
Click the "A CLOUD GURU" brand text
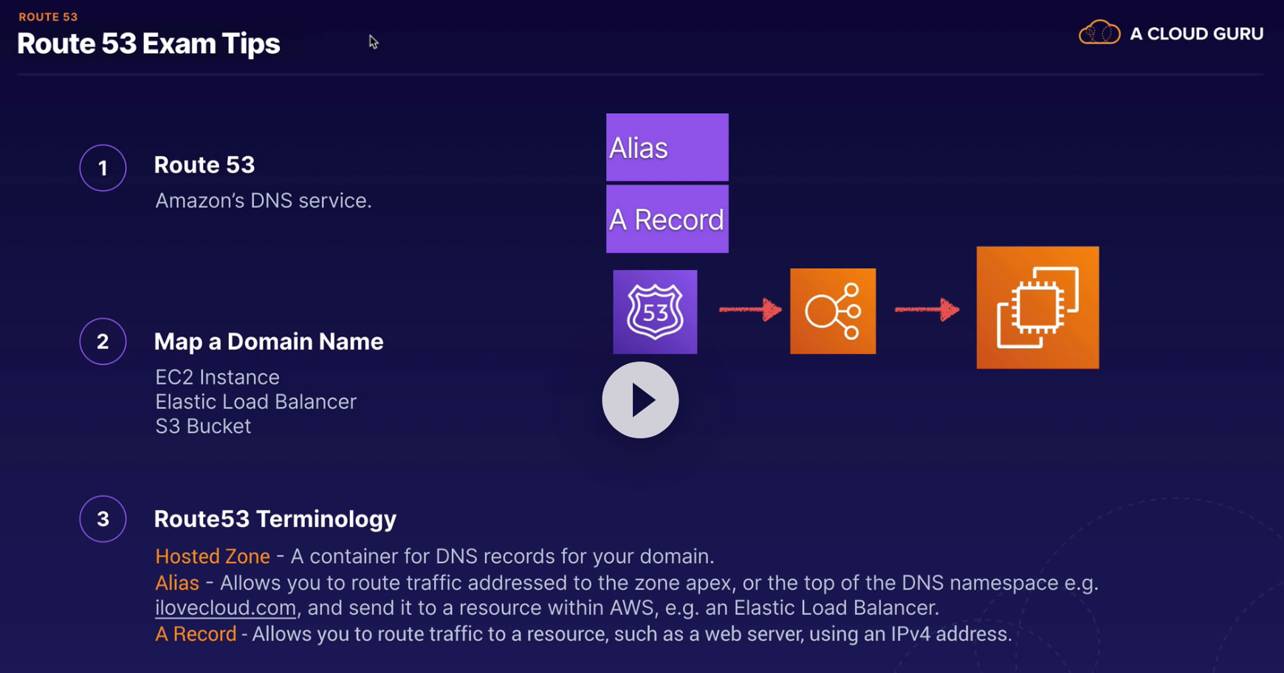pyautogui.click(x=1196, y=34)
